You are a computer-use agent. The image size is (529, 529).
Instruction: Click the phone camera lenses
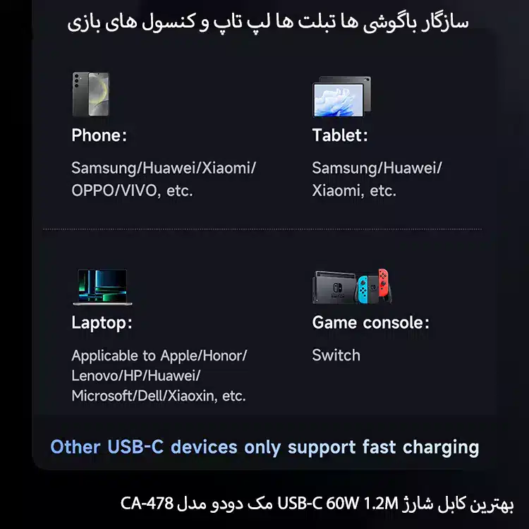(76, 81)
